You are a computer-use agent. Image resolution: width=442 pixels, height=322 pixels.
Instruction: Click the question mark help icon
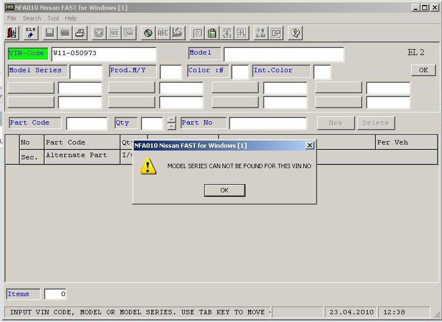tap(295, 33)
